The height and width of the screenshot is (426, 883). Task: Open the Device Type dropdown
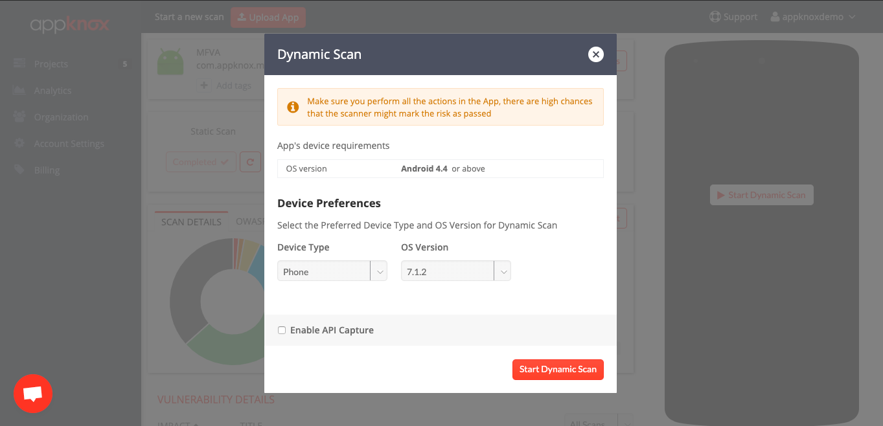point(332,271)
